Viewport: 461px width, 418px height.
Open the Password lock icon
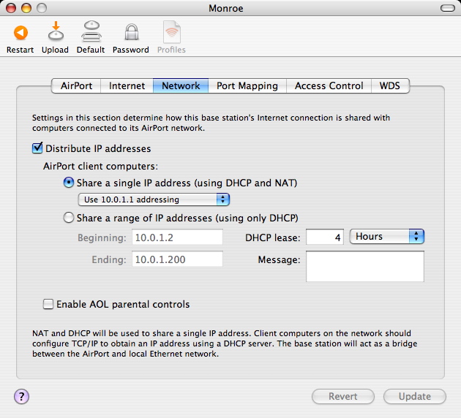point(131,31)
